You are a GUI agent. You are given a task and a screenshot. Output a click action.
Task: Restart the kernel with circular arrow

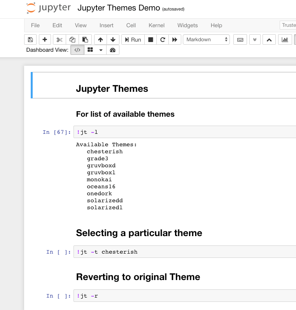pyautogui.click(x=163, y=40)
